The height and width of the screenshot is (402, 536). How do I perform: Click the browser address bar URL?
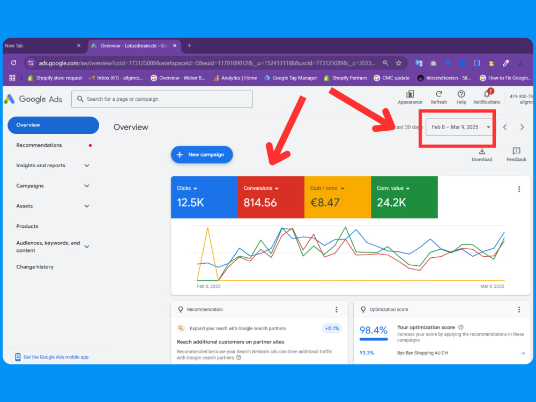207,63
